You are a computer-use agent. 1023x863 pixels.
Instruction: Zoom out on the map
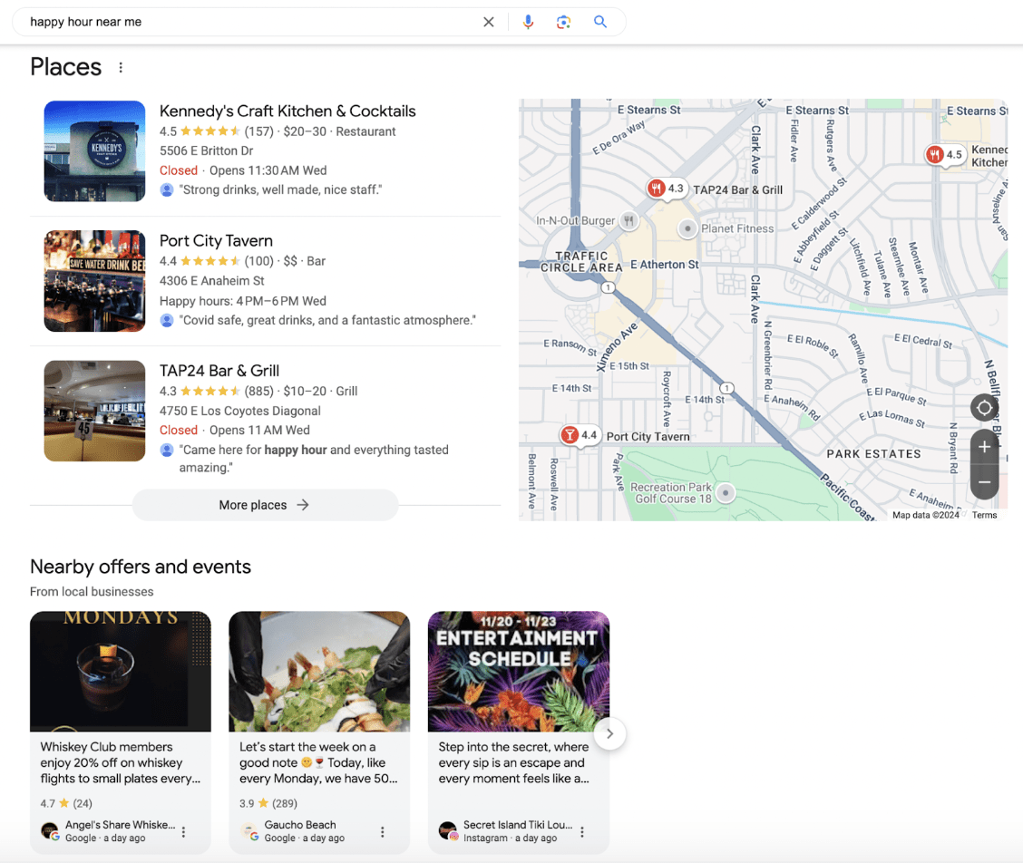[x=984, y=482]
